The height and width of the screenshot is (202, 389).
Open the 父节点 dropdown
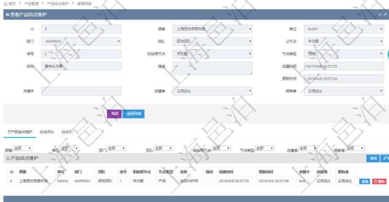click(x=344, y=41)
